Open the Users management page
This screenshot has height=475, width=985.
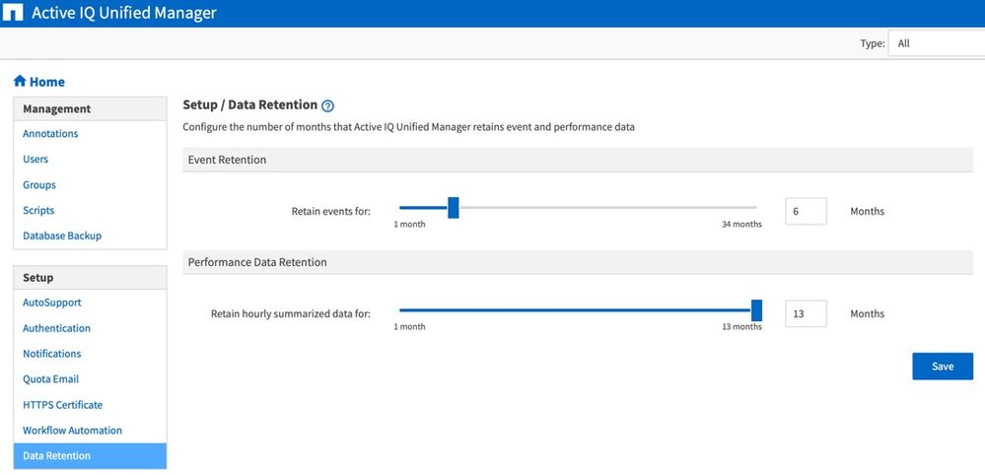pyautogui.click(x=35, y=160)
